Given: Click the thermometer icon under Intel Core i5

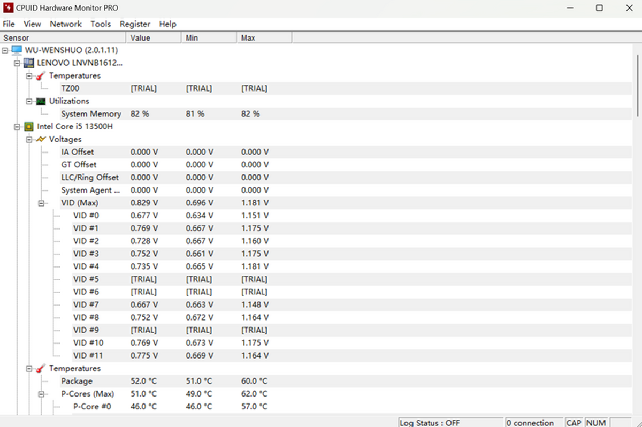Looking at the screenshot, I should point(41,369).
